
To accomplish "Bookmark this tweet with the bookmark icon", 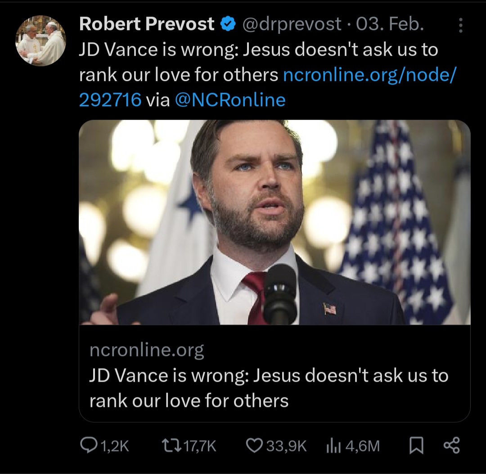I will [416, 446].
